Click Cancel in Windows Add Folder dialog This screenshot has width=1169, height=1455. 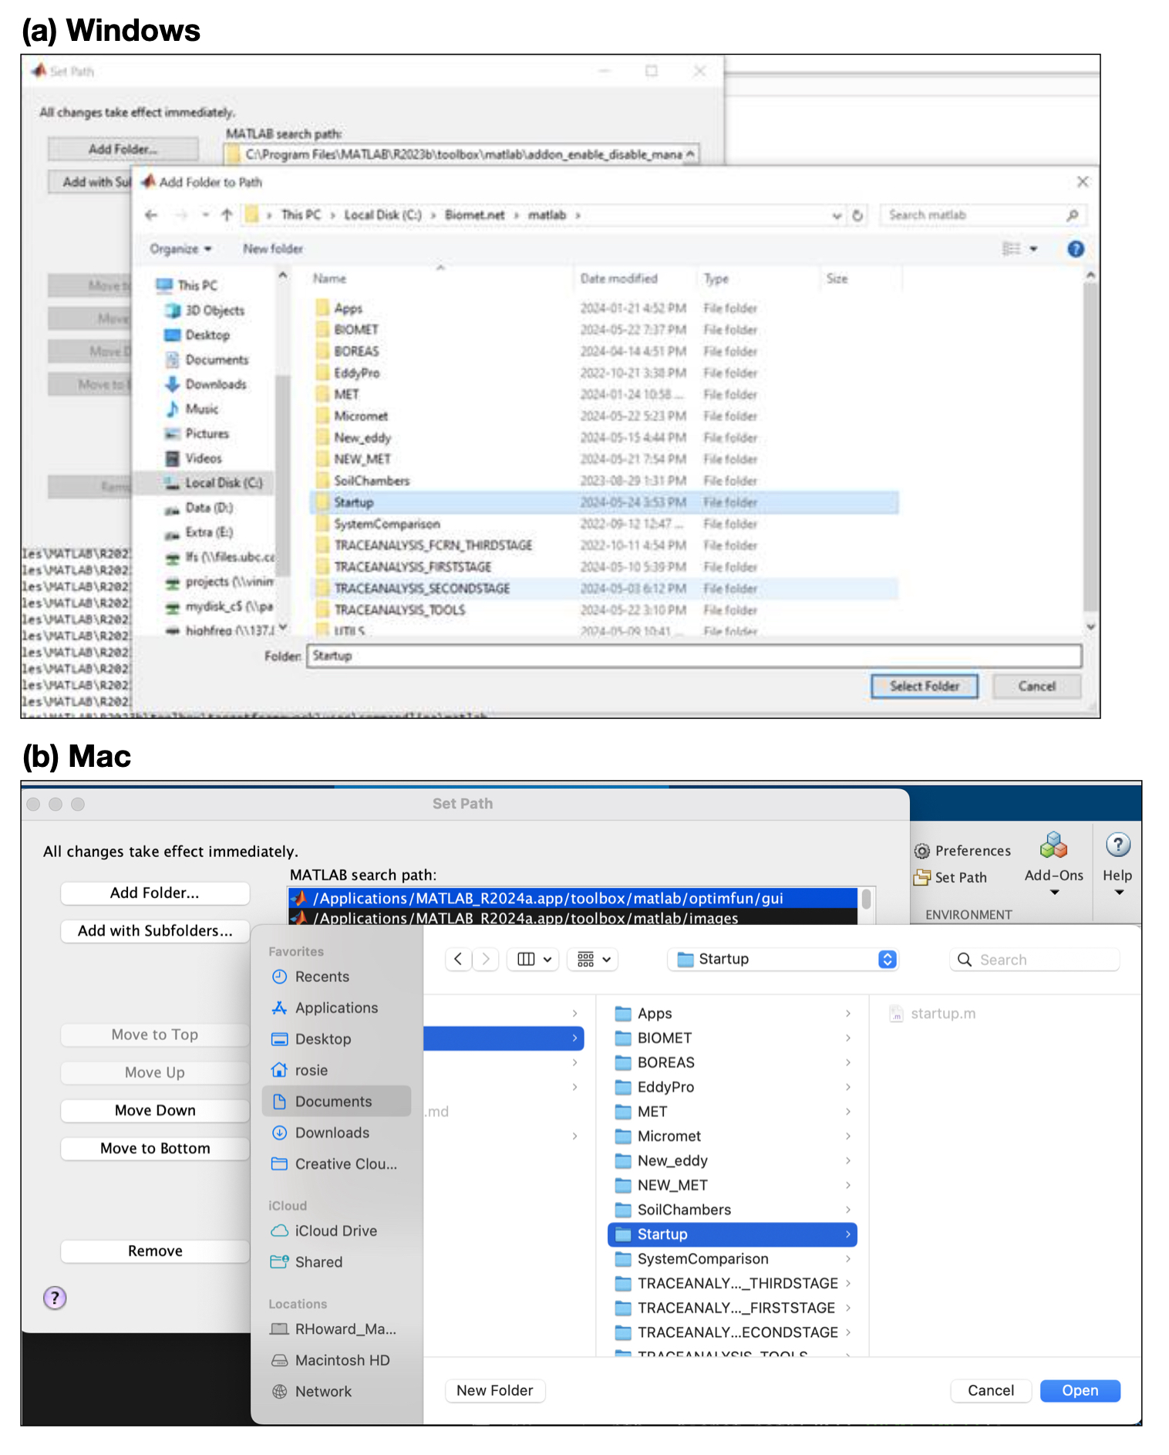pos(1036,686)
